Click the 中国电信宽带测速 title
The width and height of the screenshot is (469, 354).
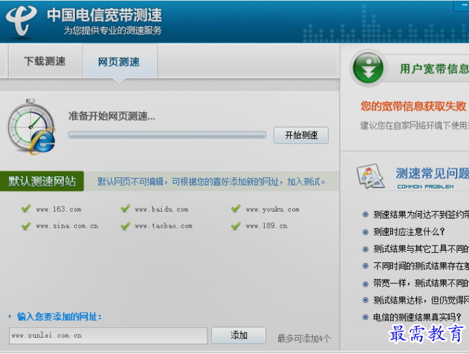(x=104, y=15)
